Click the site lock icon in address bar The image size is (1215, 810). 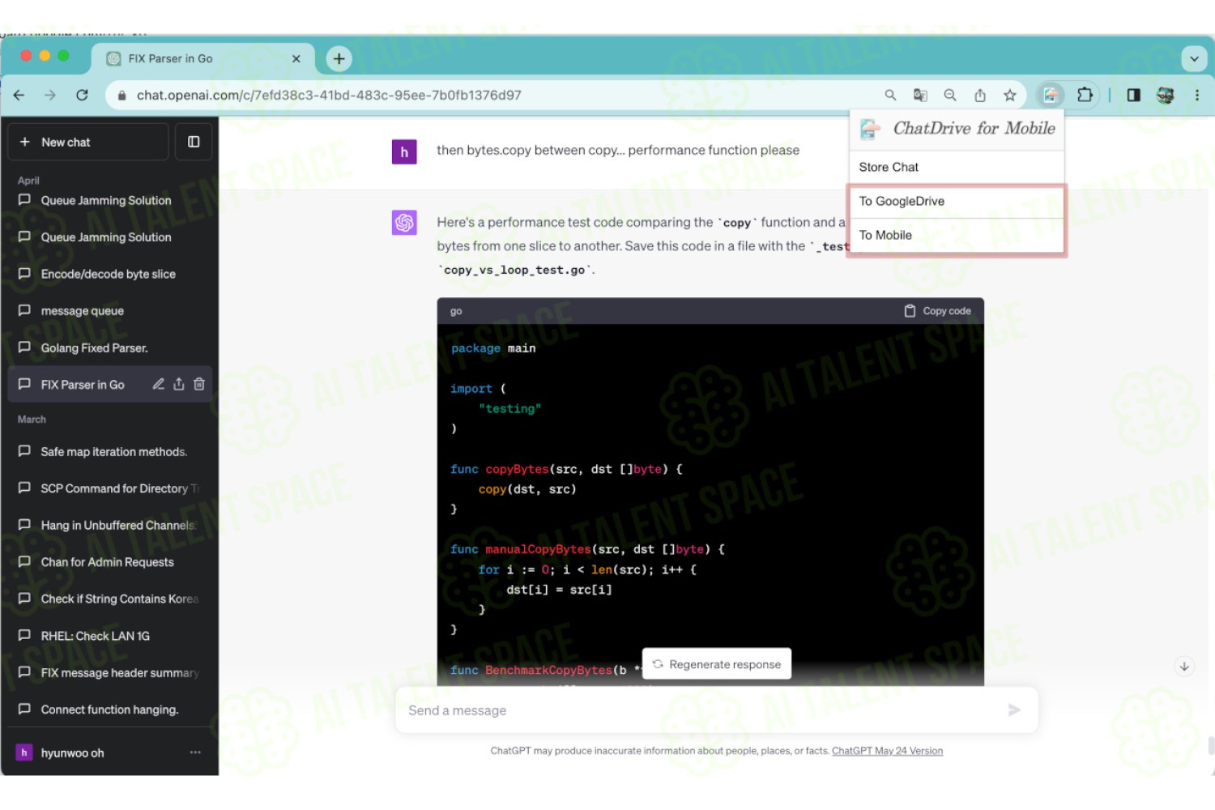[x=122, y=96]
